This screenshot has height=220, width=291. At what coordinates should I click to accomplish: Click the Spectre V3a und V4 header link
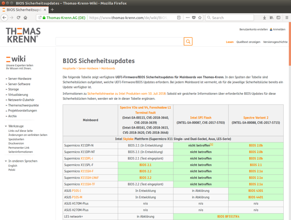pyautogui.click(x=145, y=110)
